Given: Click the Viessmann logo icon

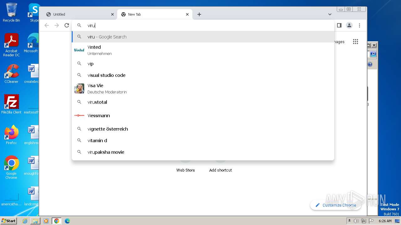Looking at the screenshot, I should click(79, 116).
